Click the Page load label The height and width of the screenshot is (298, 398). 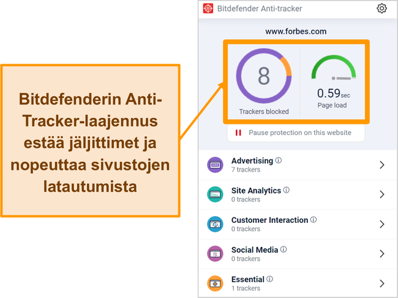point(332,105)
